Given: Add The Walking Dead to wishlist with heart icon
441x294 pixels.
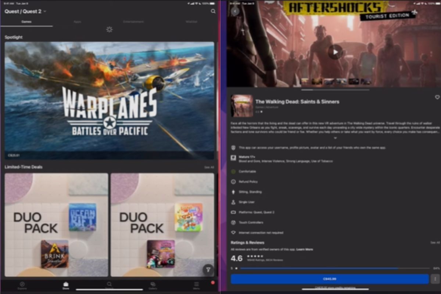Looking at the screenshot, I should (437, 97).
